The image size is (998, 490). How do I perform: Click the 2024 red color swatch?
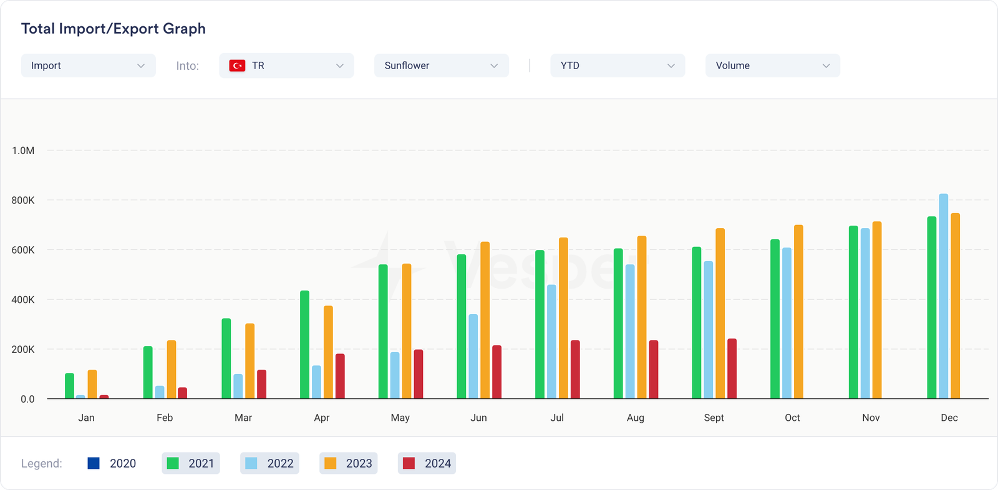[x=409, y=463]
